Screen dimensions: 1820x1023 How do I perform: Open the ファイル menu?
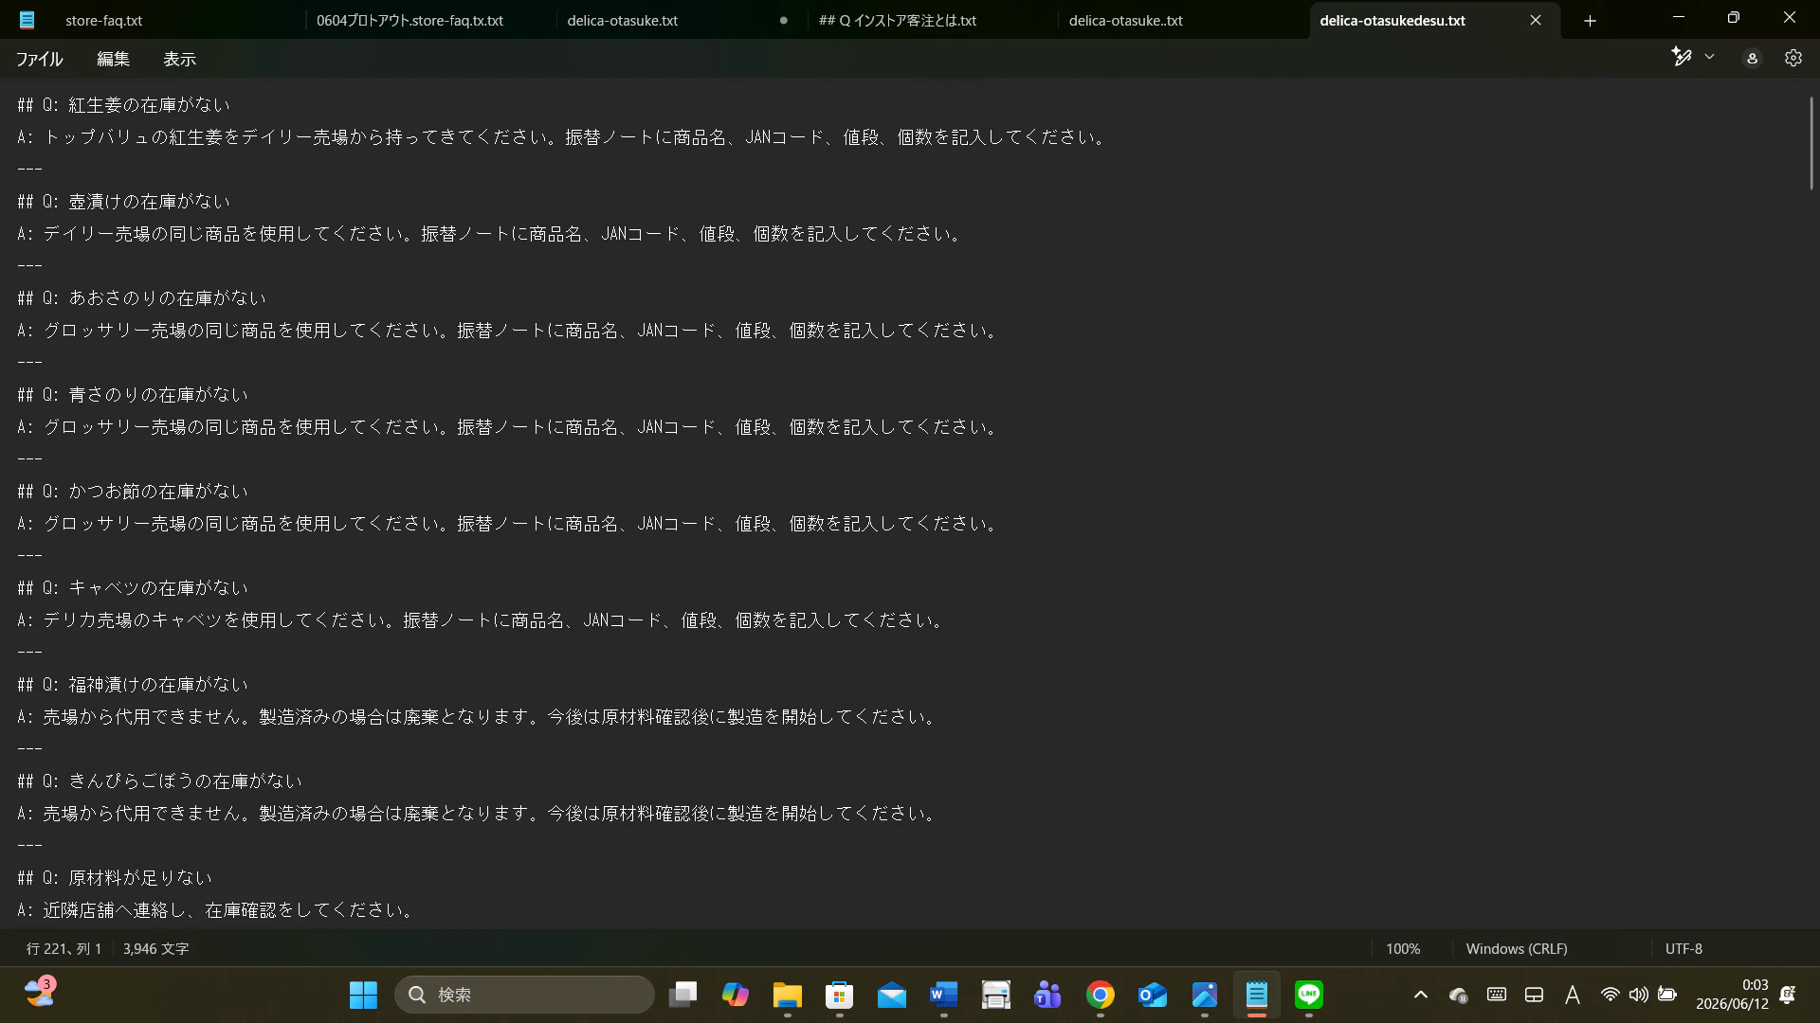(39, 59)
